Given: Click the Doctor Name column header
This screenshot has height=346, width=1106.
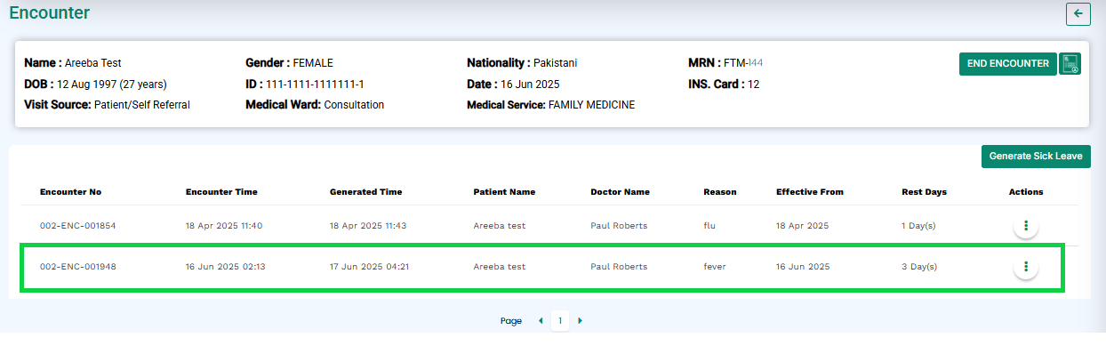Looking at the screenshot, I should tap(620, 192).
